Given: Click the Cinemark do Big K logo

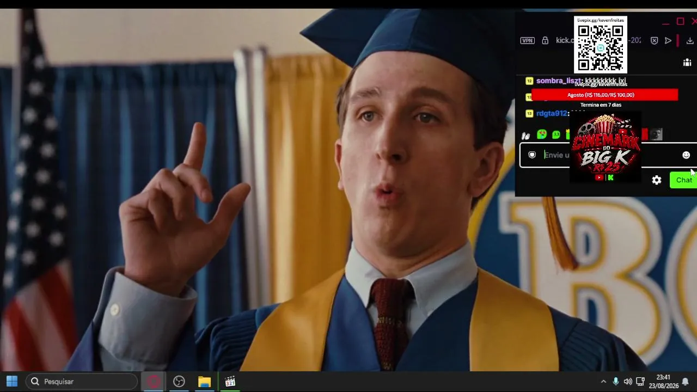Looking at the screenshot, I should click(x=605, y=148).
